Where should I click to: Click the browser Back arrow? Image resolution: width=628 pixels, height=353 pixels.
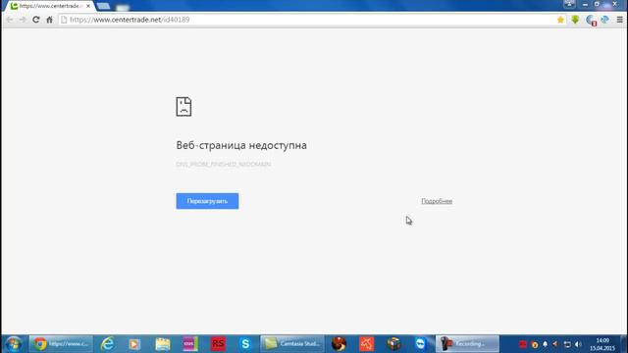tap(10, 20)
